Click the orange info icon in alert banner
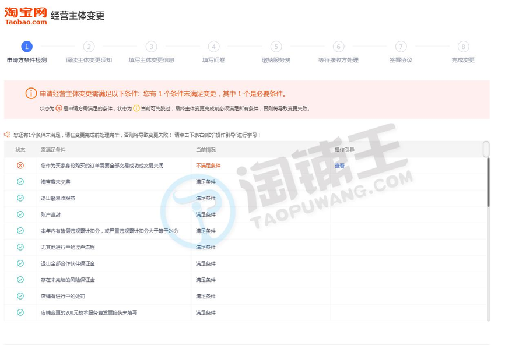 pos(31,93)
